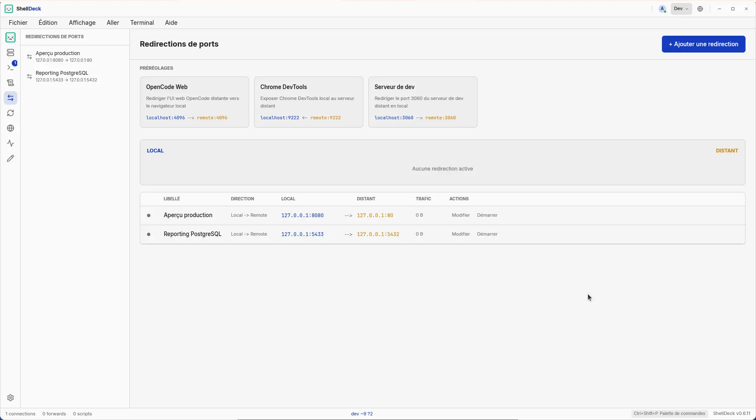Open the sync circular-arrows sidebar icon
Screen dimensions: 756x420
[x=10, y=113]
